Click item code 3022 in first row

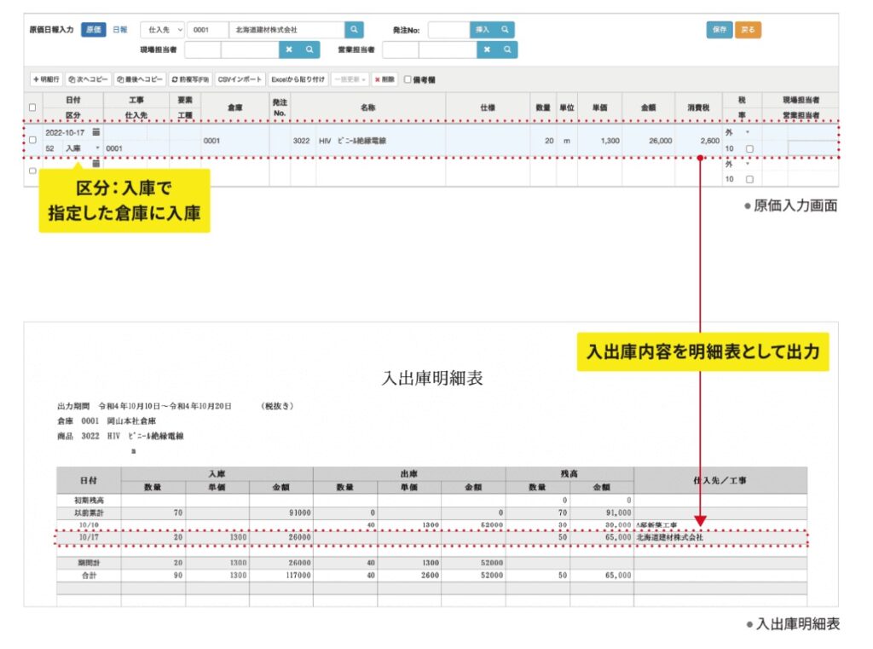pos(301,141)
